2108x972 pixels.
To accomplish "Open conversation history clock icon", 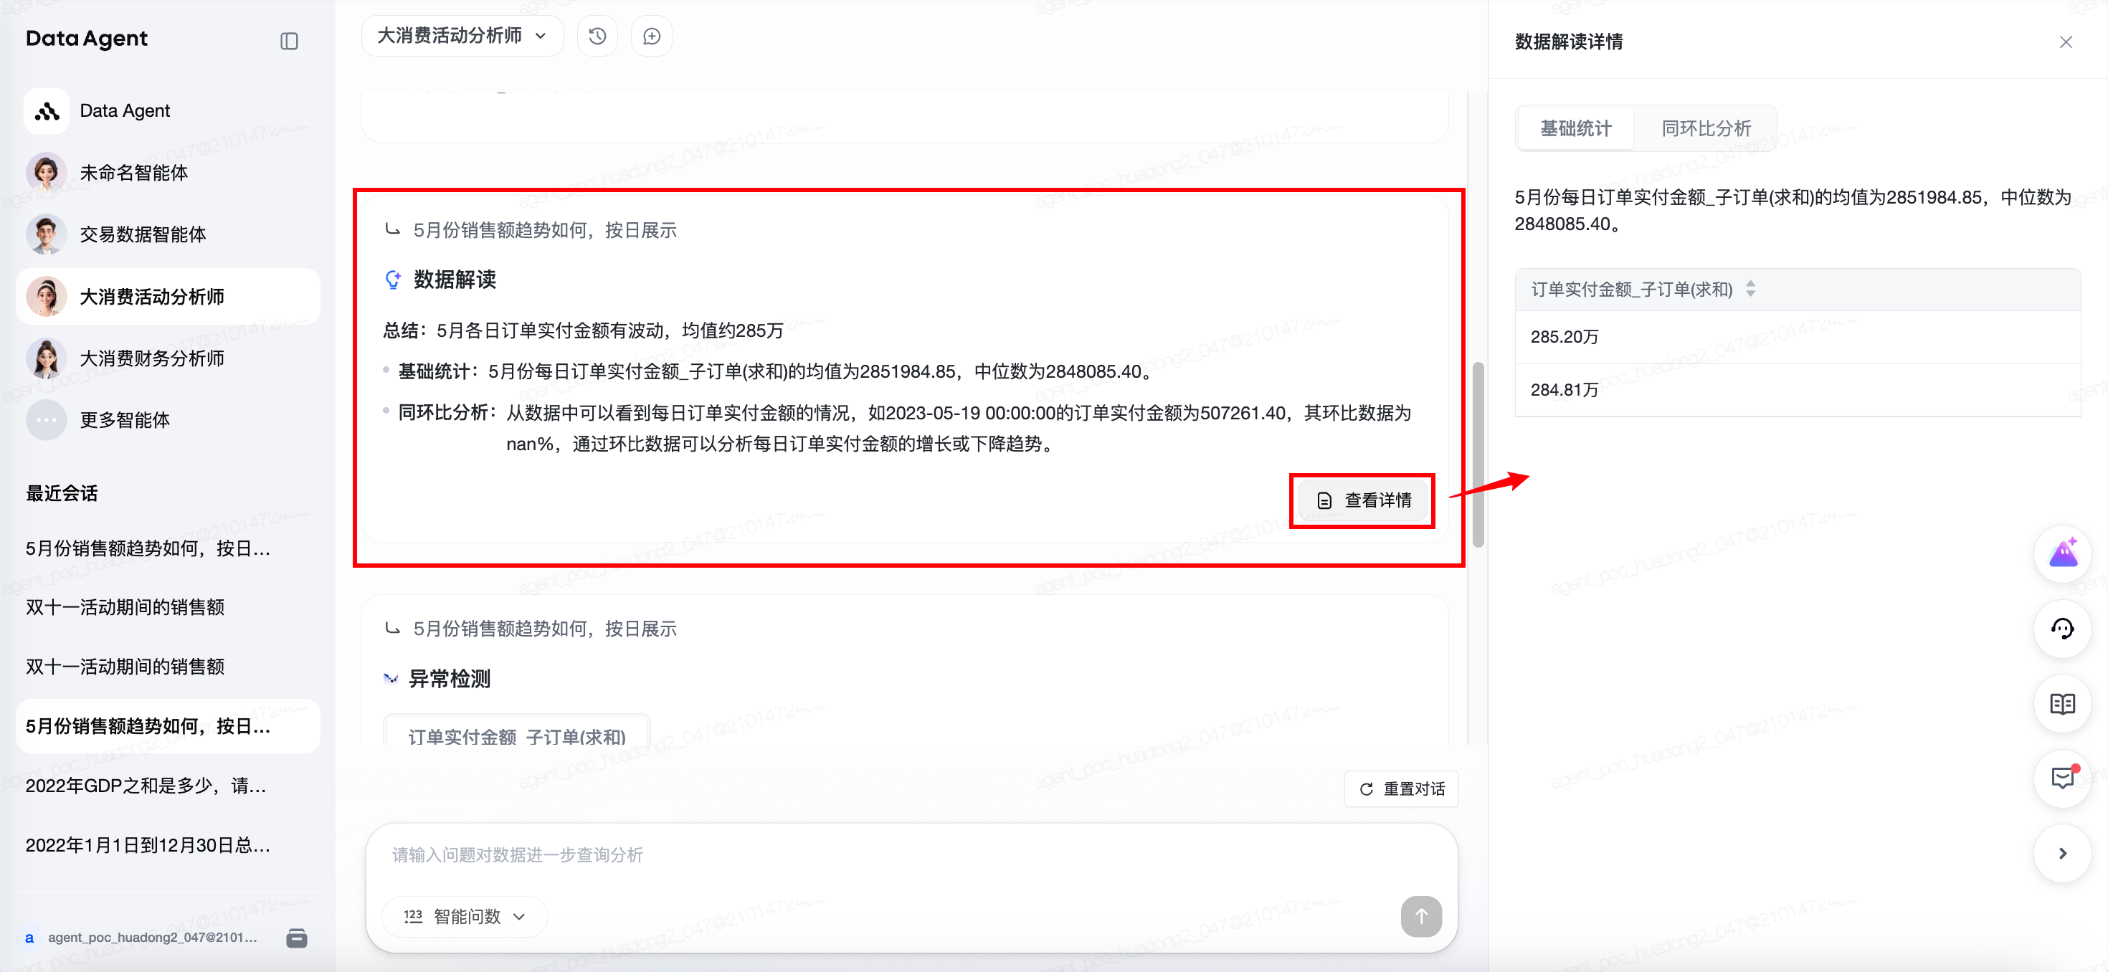I will point(597,36).
